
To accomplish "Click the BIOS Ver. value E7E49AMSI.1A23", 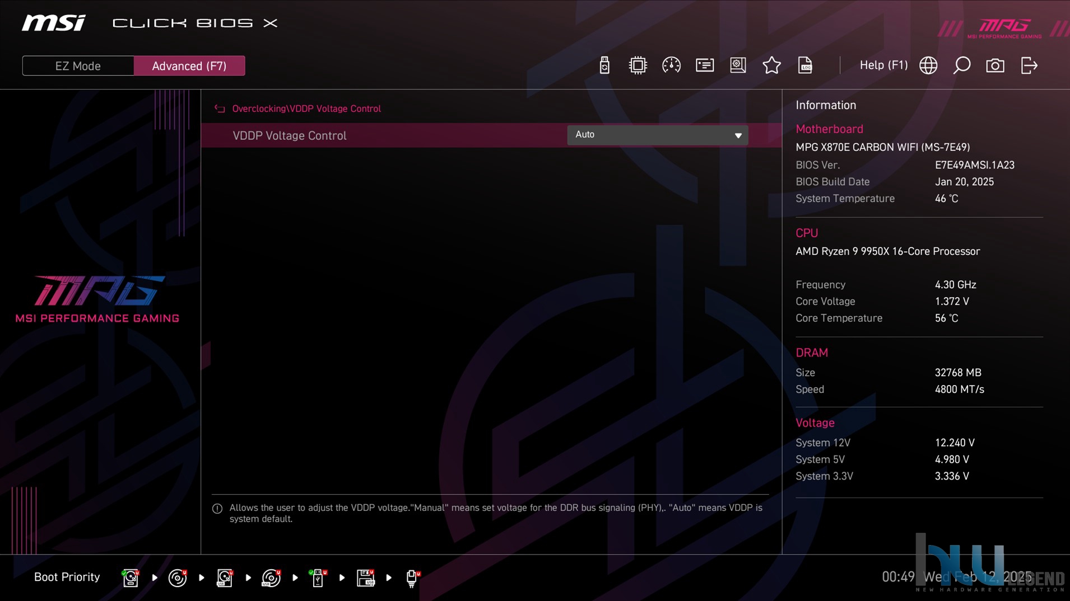I will click(974, 165).
